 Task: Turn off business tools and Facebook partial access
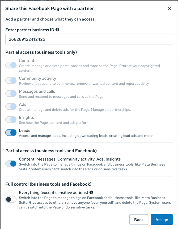click(11, 164)
